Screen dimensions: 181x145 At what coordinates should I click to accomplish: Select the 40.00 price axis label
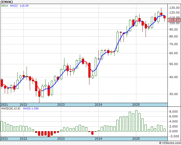[174, 77]
